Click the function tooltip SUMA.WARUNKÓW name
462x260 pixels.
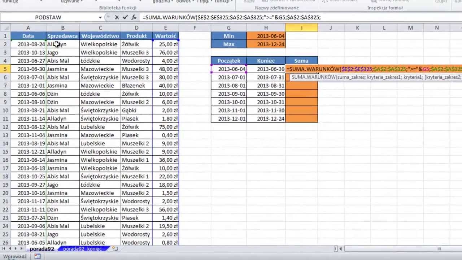coord(313,77)
